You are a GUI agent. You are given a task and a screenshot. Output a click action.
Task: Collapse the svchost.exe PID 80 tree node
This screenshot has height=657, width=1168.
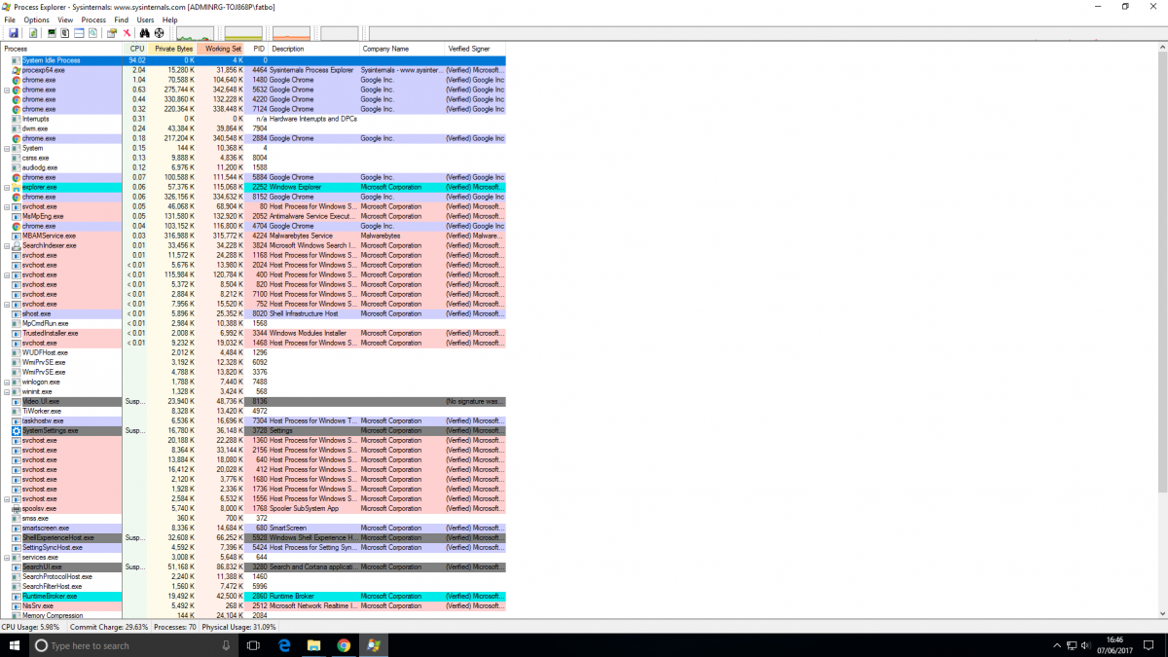click(x=7, y=206)
